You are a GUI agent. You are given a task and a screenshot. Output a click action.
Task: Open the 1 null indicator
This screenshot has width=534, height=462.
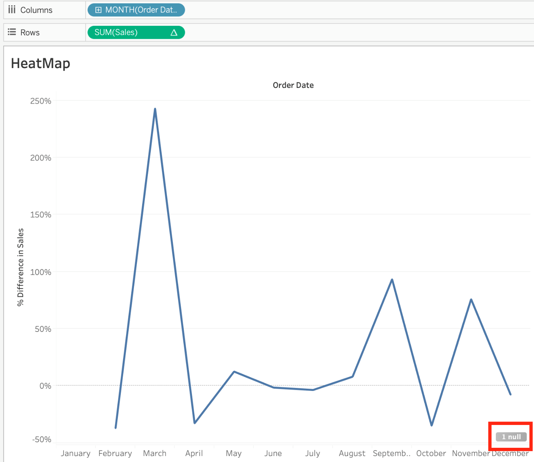(x=511, y=437)
